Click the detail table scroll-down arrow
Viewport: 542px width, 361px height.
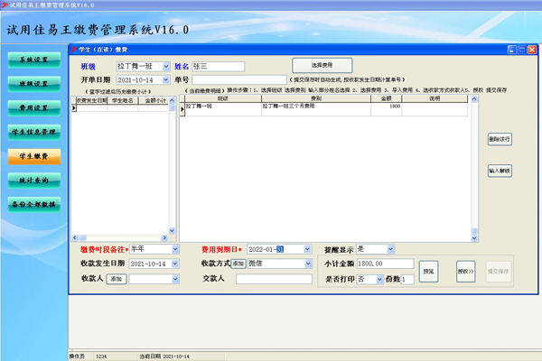pos(474,237)
